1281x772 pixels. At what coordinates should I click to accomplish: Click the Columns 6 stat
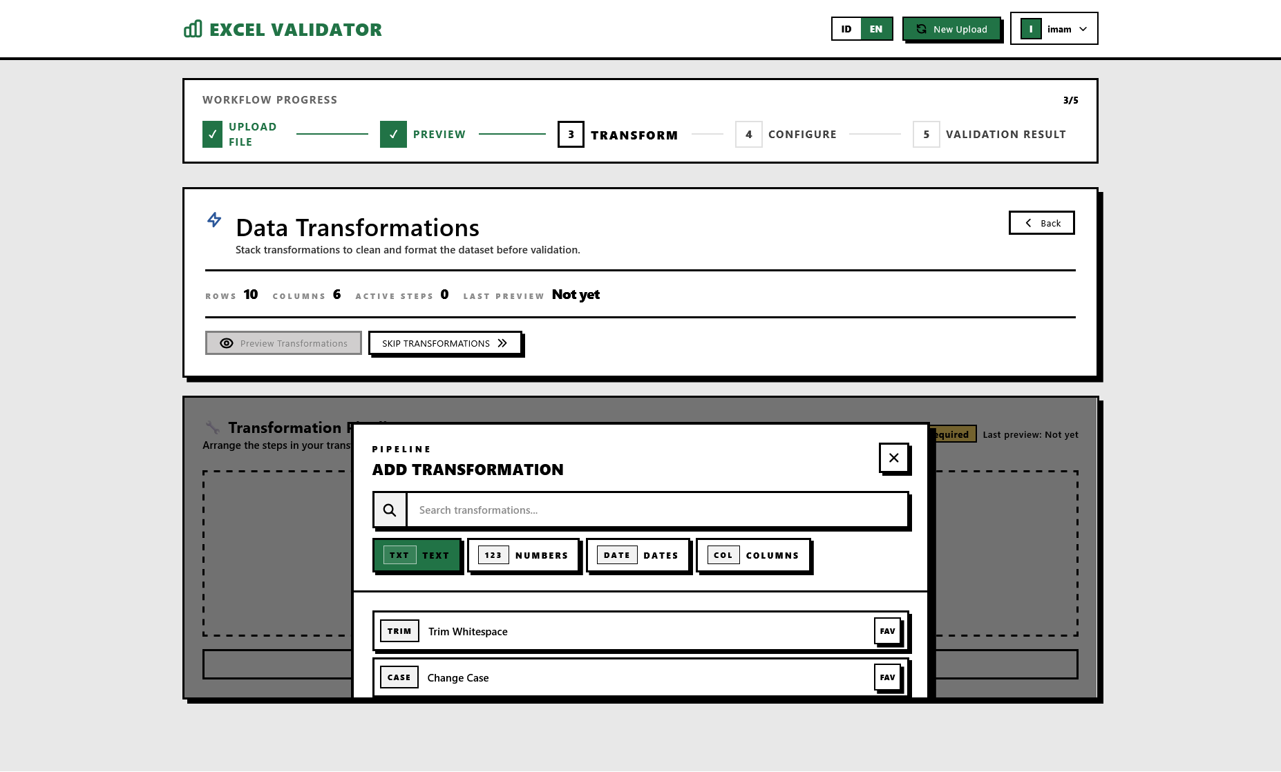pyautogui.click(x=307, y=295)
